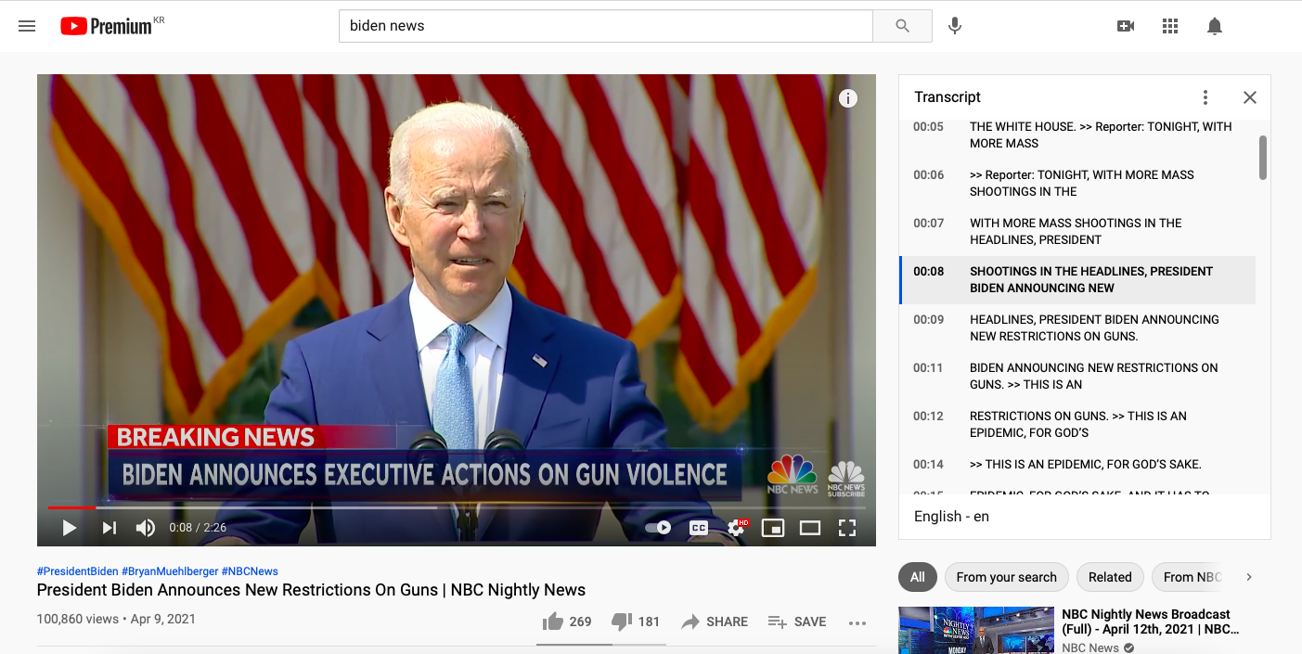The height and width of the screenshot is (654, 1302).
Task: Click the search magnifier button
Action: pos(902,26)
